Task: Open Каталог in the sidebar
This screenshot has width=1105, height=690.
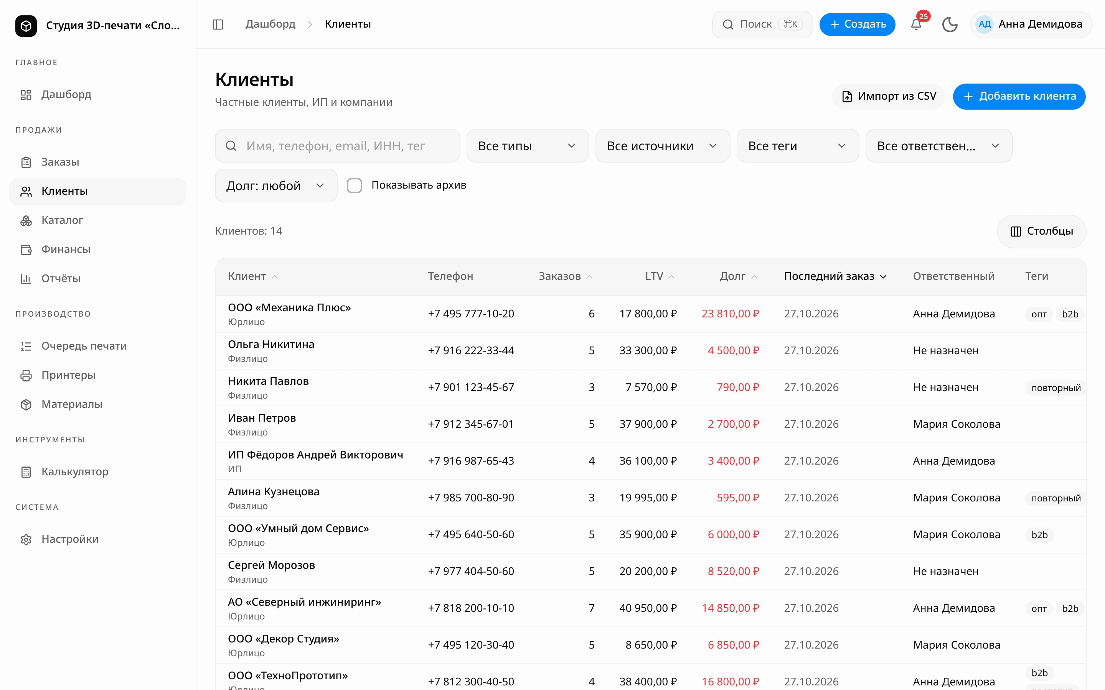Action: 98,220
